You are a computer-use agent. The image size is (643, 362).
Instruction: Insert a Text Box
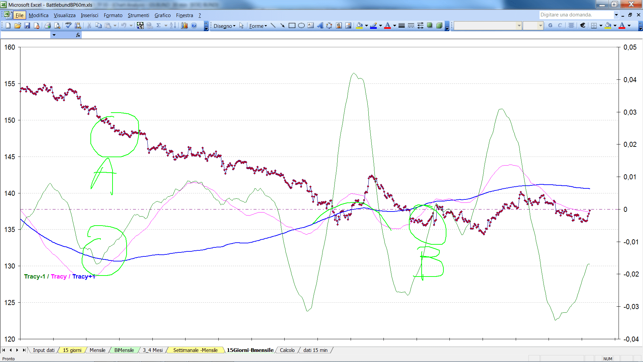coord(311,25)
